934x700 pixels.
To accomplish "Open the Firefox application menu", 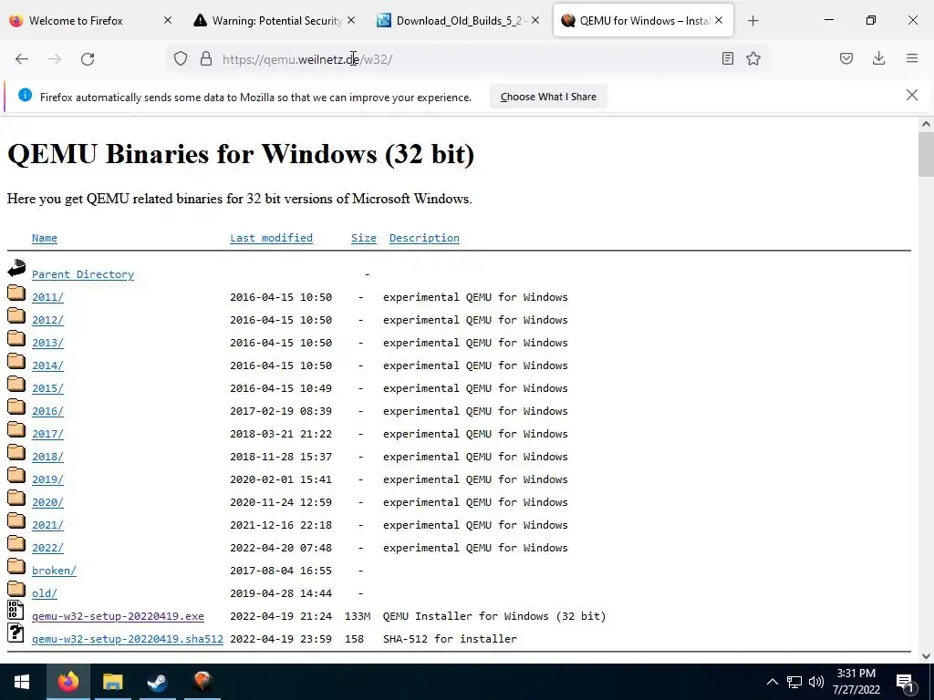I will [912, 58].
